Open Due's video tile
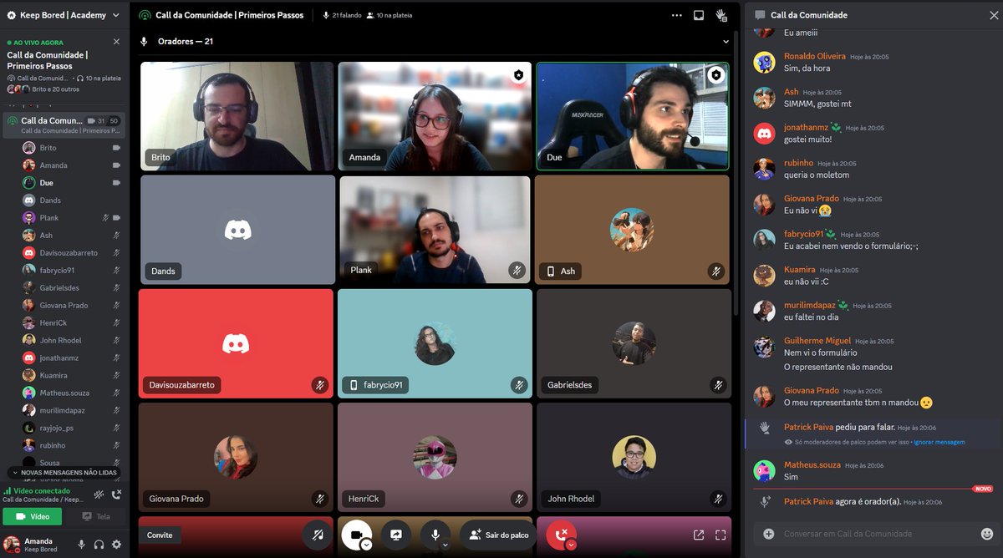Viewport: 1003px width, 558px height. point(633,116)
